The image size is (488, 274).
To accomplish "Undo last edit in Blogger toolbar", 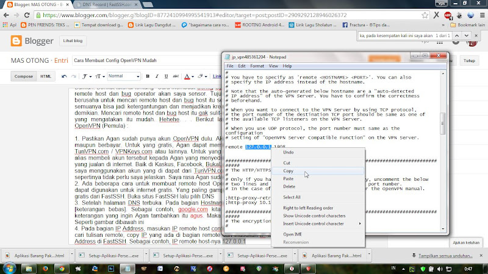I will pyautogui.click(x=64, y=76).
